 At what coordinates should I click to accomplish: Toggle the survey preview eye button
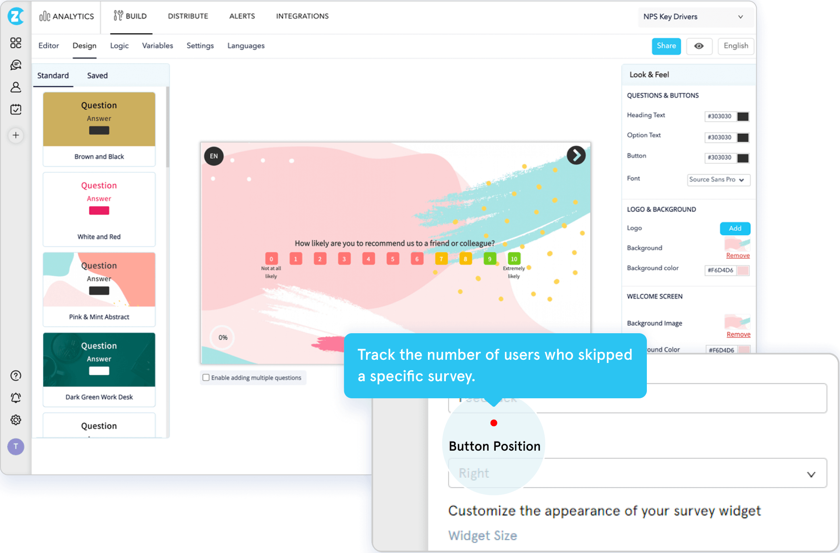[x=699, y=46]
